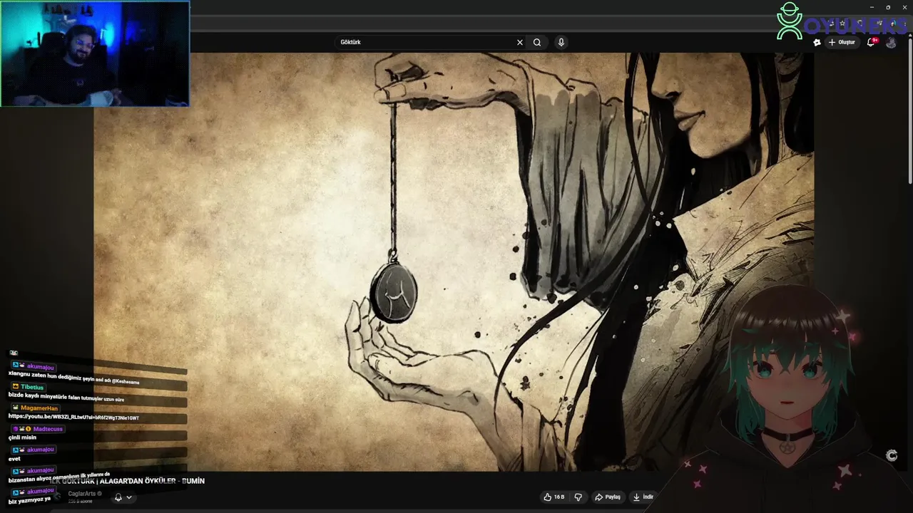Open the notifications bell
Viewport: 913px width, 513px height.
pyautogui.click(x=871, y=42)
